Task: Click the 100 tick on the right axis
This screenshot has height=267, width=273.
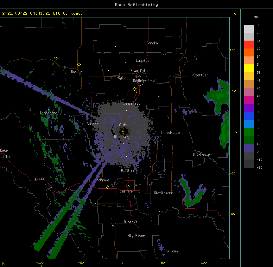Action: pos(232,50)
